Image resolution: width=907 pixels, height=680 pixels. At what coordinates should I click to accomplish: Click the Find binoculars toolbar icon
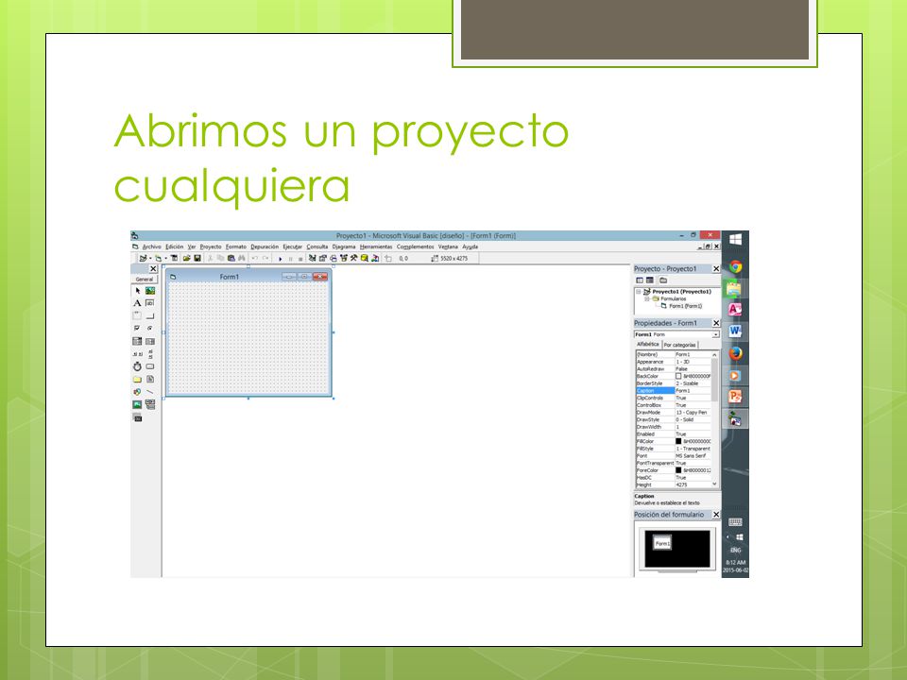[242, 259]
